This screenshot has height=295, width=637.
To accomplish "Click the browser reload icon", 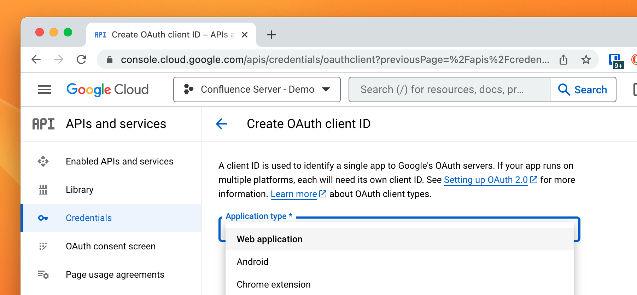I will (x=82, y=59).
